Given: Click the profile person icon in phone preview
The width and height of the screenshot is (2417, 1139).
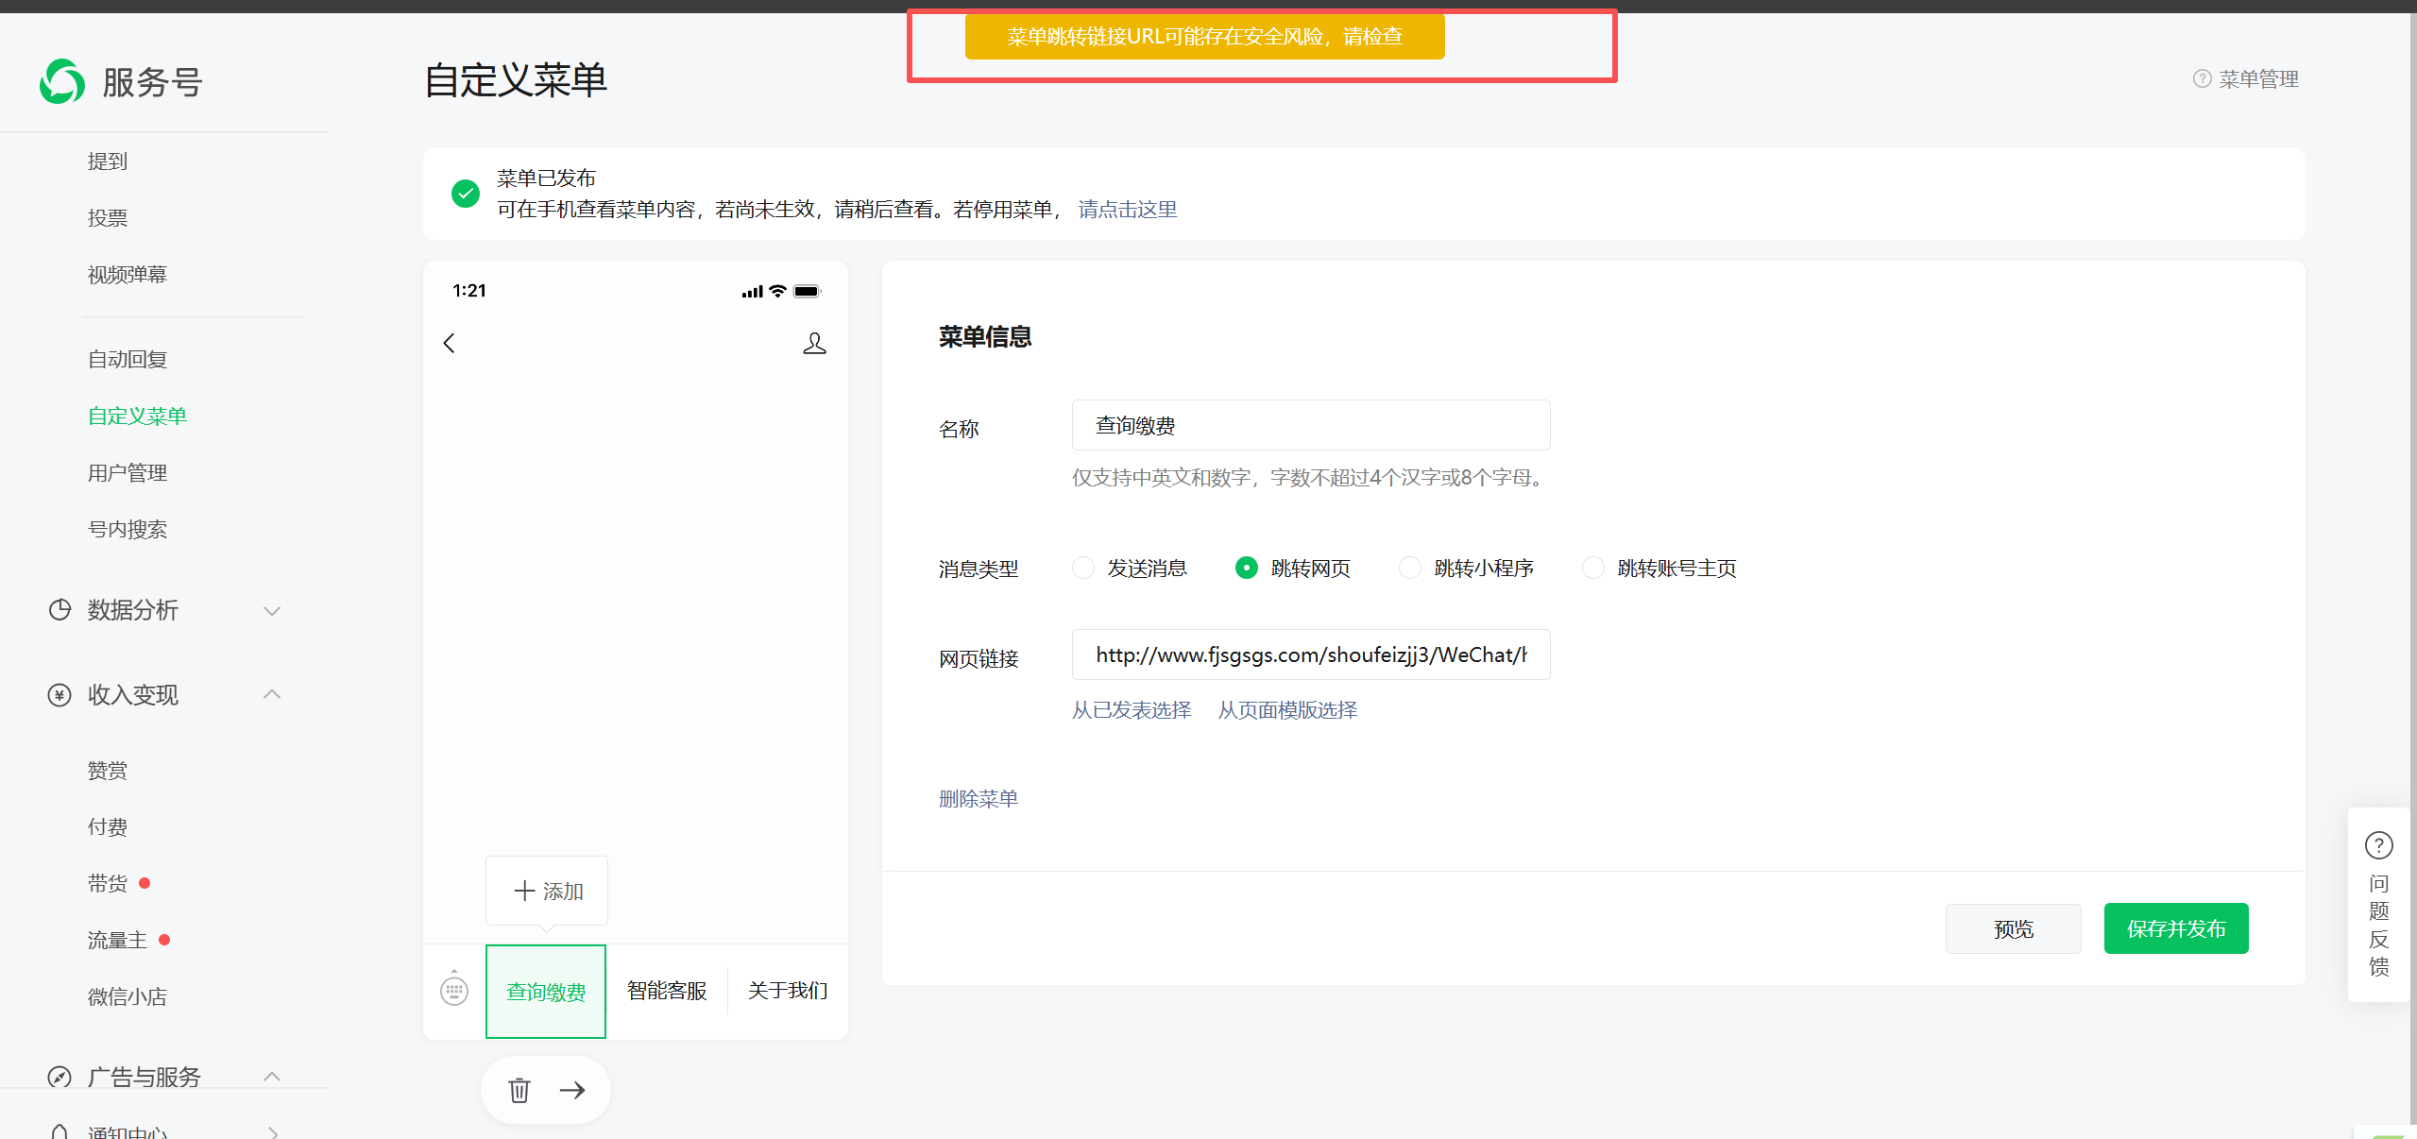Looking at the screenshot, I should pyautogui.click(x=814, y=343).
